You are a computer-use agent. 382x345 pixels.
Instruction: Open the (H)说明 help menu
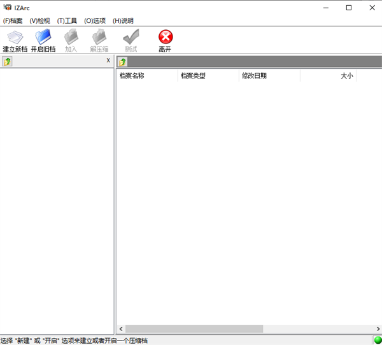click(123, 20)
